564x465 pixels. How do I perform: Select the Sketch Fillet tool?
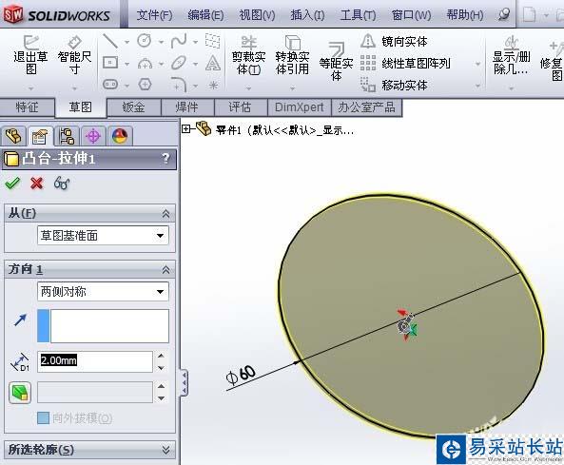pyautogui.click(x=179, y=85)
